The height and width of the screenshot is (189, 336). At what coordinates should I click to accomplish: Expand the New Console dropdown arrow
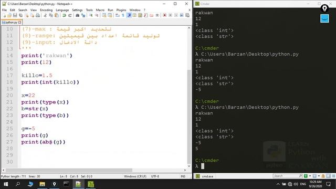pos(310,176)
